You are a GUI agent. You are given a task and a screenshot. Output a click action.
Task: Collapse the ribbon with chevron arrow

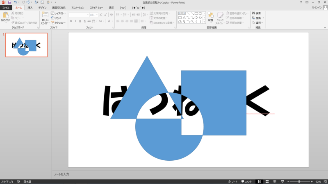click(x=325, y=27)
